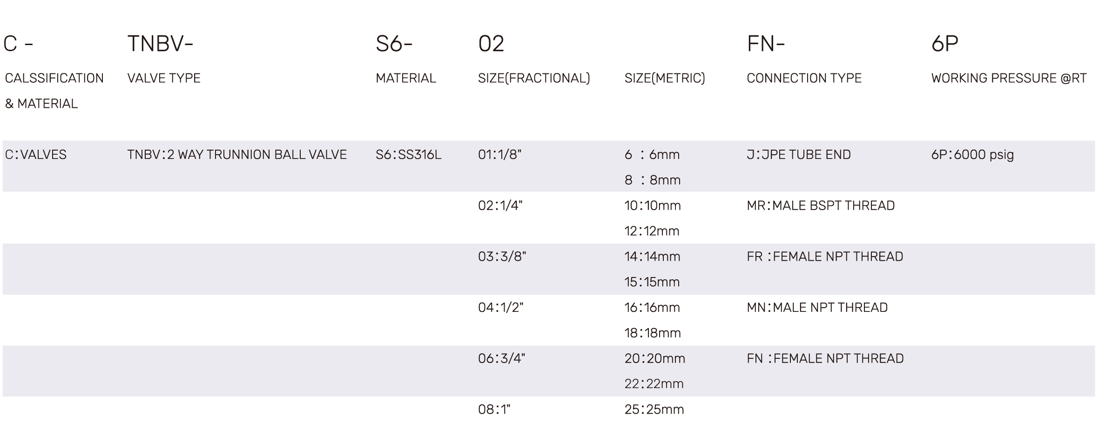Select J:JPE TUBE END connection
This screenshot has height=429, width=1099.
pos(799,154)
